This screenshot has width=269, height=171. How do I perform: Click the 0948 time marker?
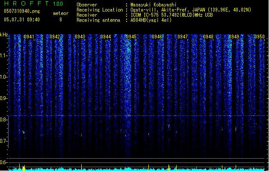(x=208, y=37)
